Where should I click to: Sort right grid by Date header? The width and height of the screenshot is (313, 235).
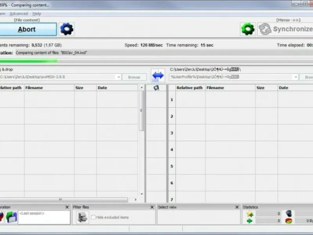pyautogui.click(x=295, y=88)
